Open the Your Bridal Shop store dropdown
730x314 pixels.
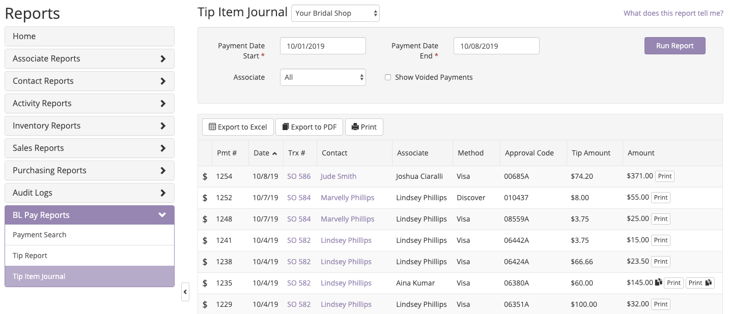click(x=335, y=13)
